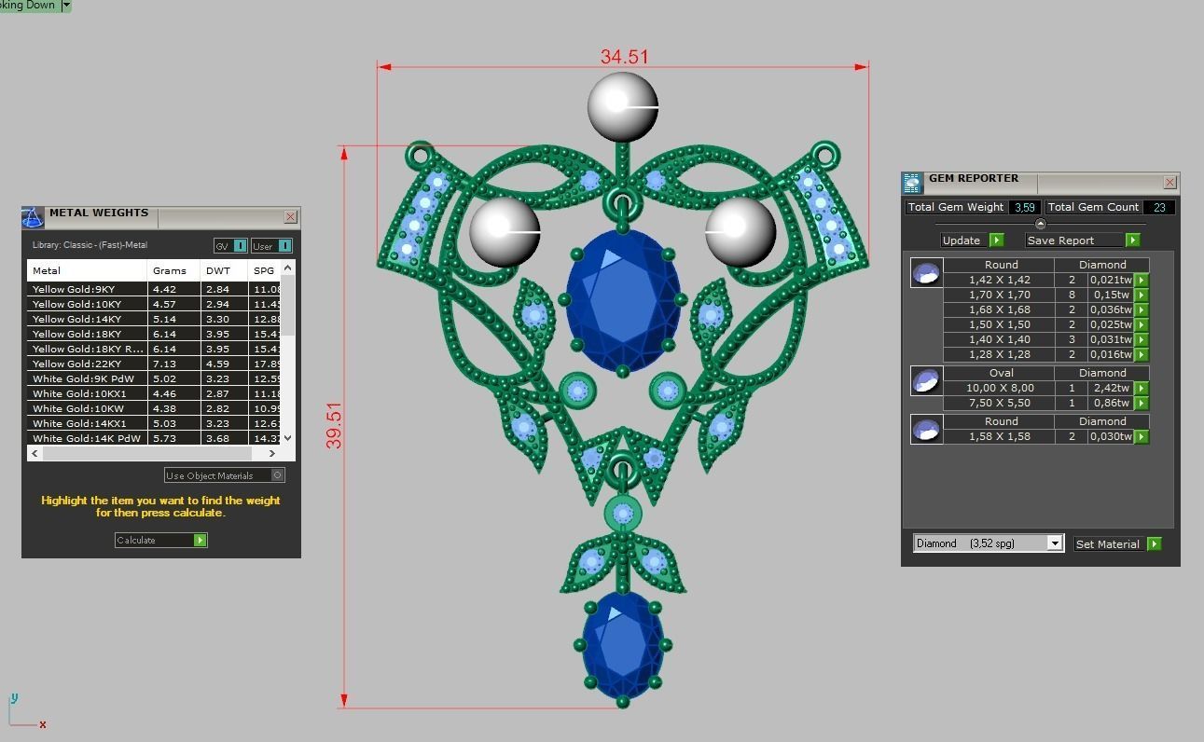Click green arrow beside 7,50 X 5,50 row
This screenshot has width=1204, height=742.
(1142, 403)
